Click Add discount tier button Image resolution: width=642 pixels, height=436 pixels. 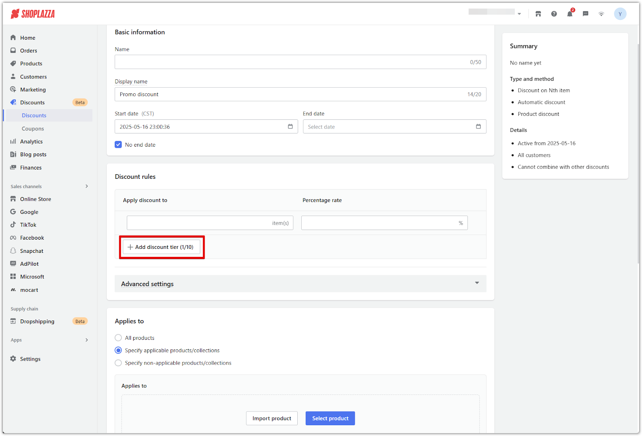click(161, 247)
